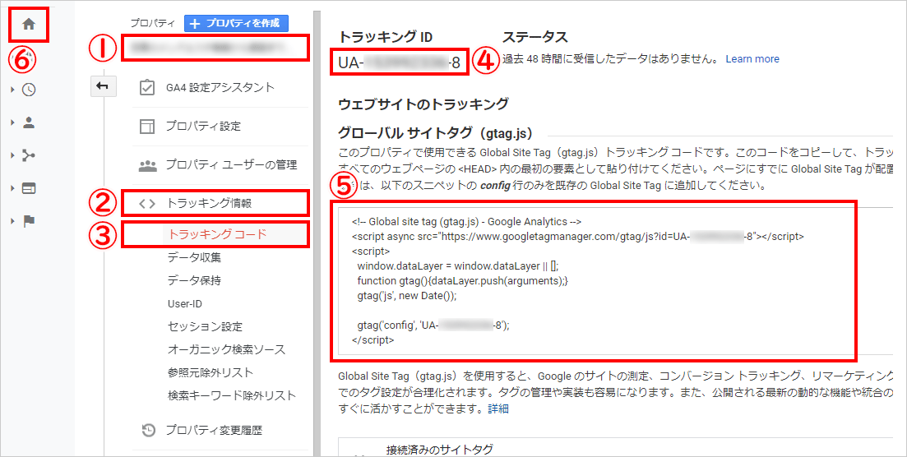Image resolution: width=907 pixels, height=457 pixels.
Task: Select オーガニック検索ソース submenu item
Action: 227,350
